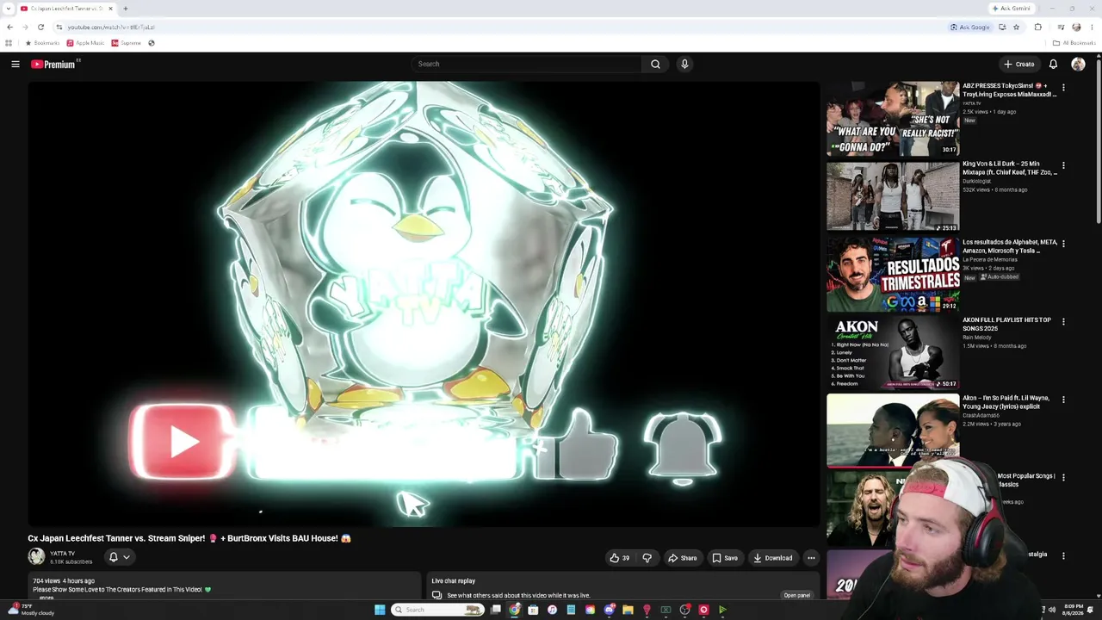Open Chrome's three-dot menu
Viewport: 1102px width, 620px height.
1092,27
